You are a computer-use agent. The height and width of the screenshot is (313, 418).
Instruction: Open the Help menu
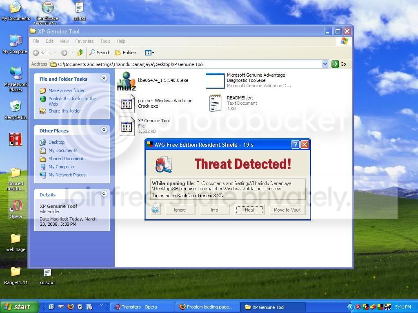pos(121,41)
